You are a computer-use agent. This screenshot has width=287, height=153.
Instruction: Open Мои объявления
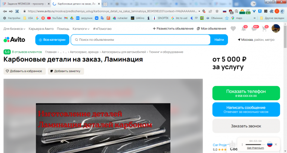[x=212, y=28]
